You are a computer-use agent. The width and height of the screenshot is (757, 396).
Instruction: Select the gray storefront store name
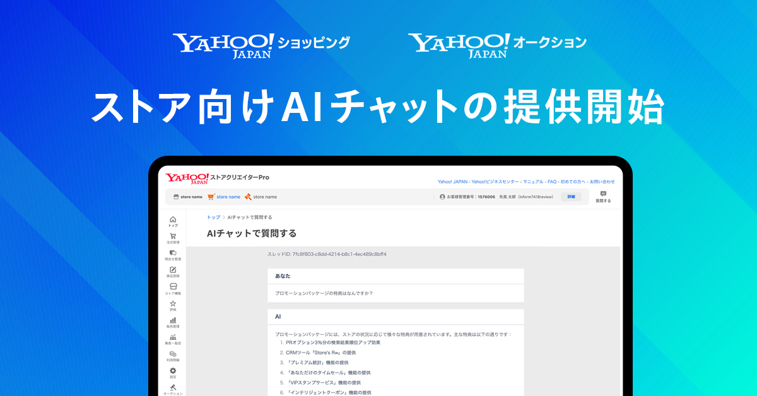pyautogui.click(x=187, y=197)
